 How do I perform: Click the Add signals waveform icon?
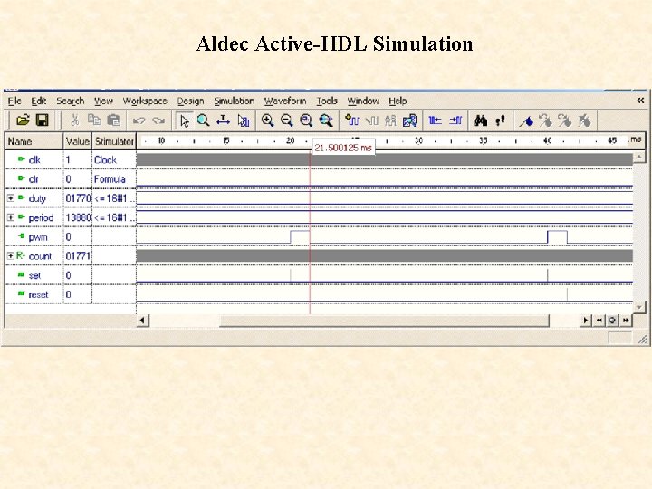[x=351, y=120]
